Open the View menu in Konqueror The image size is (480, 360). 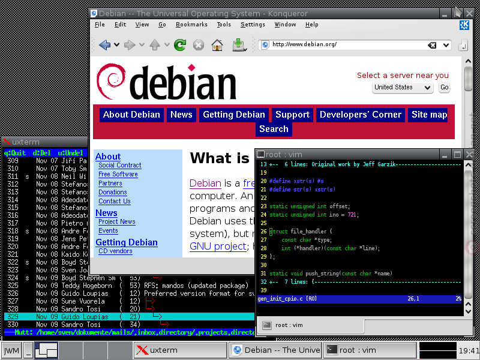pos(142,25)
